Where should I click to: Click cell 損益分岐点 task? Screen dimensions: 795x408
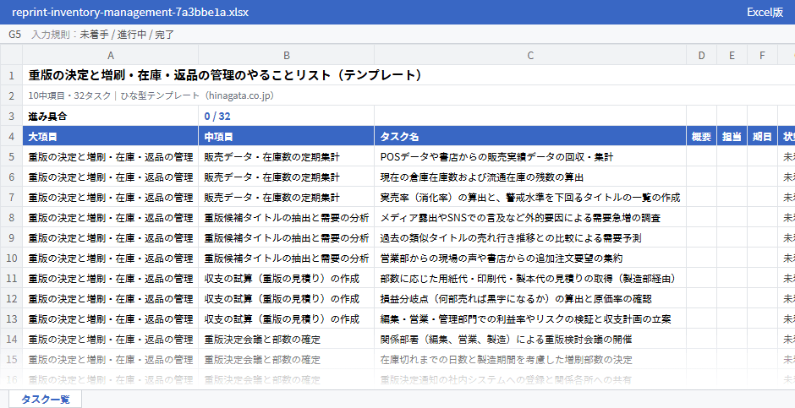pyautogui.click(x=530, y=298)
